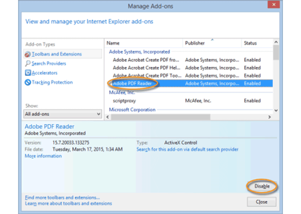
Task: Close the Manage Add-ons window with X
Action: [x=274, y=4]
